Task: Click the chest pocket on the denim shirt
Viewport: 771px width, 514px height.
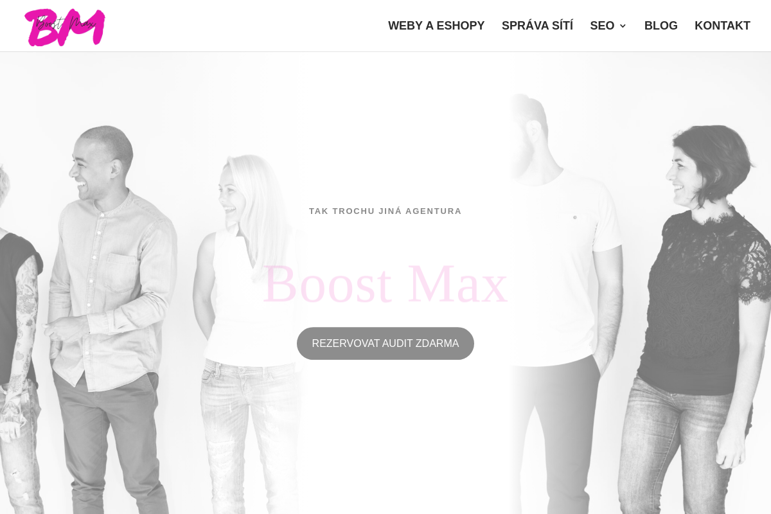Action: tap(121, 272)
